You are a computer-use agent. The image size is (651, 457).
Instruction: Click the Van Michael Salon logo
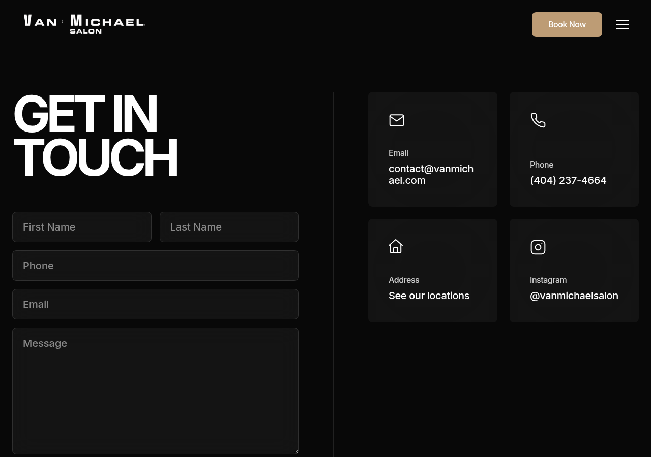tap(84, 24)
